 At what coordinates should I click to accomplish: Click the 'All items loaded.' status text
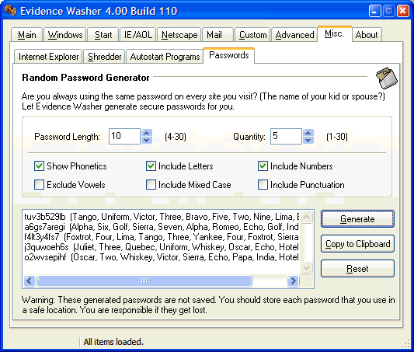point(113,342)
